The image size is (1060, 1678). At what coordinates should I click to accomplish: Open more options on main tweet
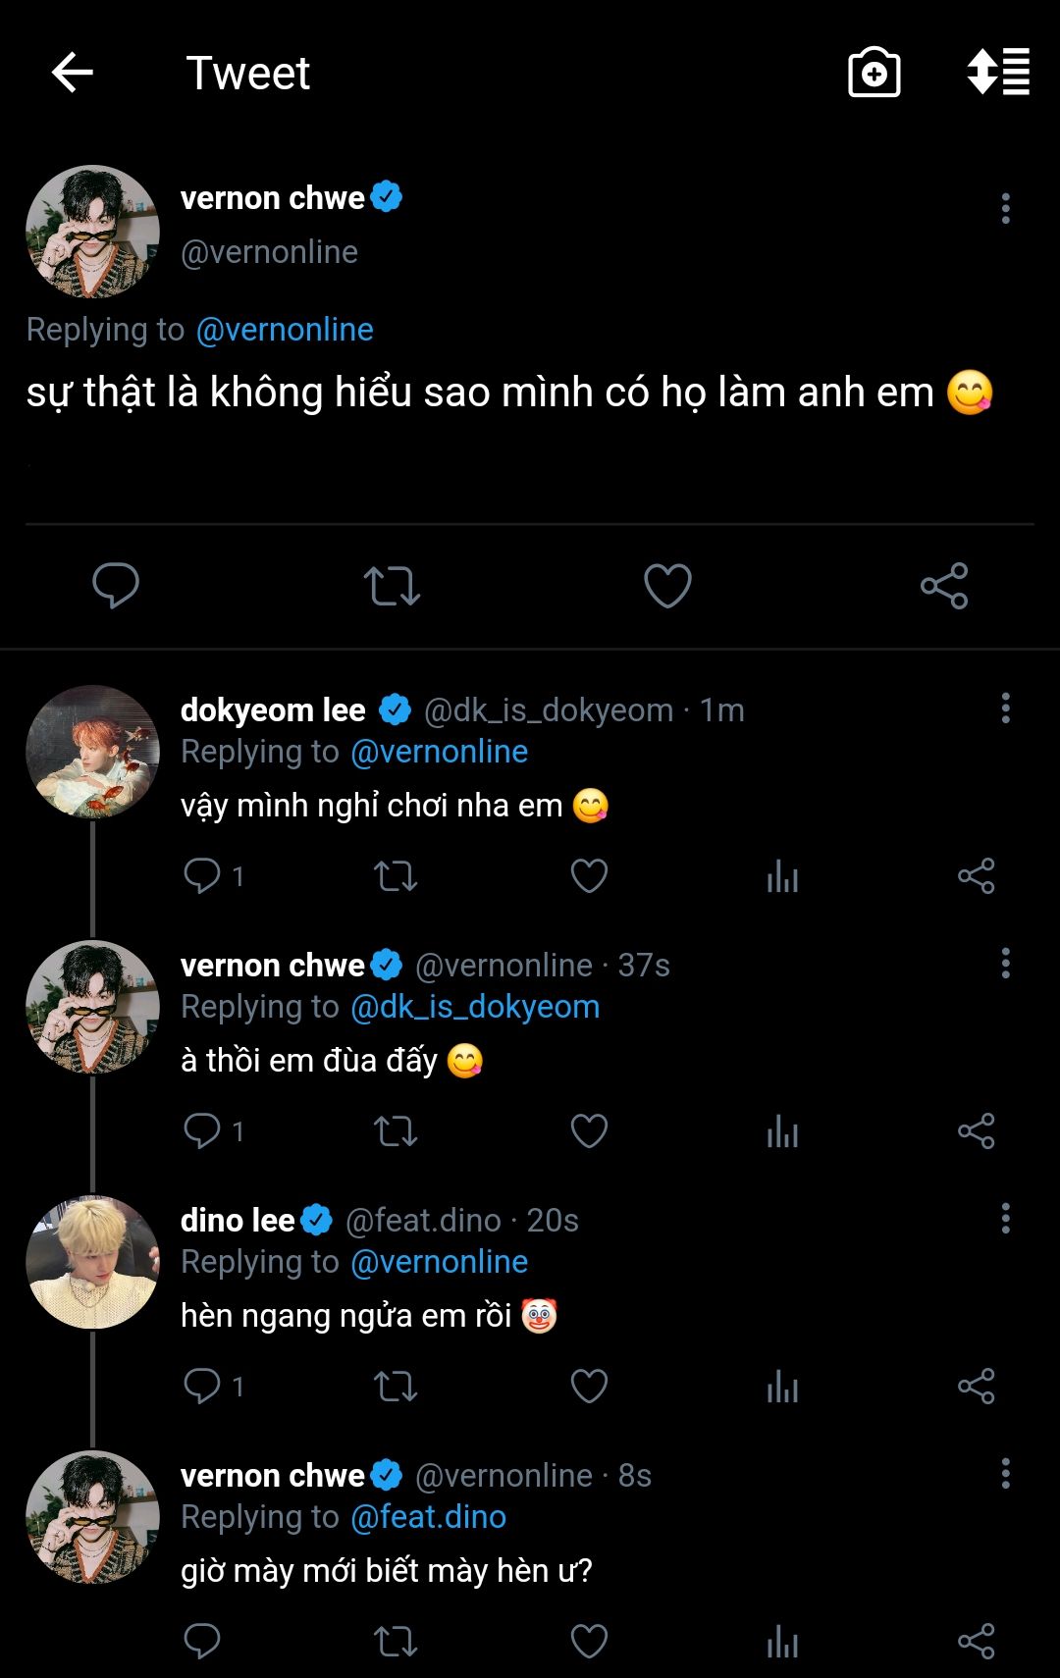[1005, 208]
